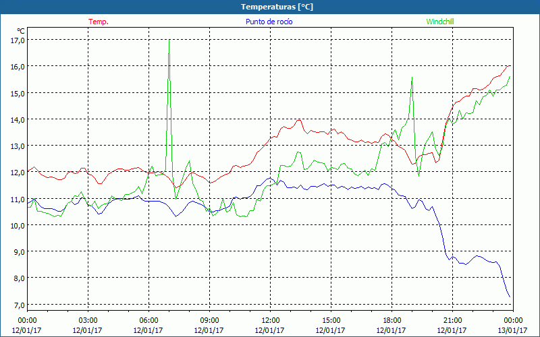
Task: Select the green Windchill legend label
Action: pyautogui.click(x=440, y=22)
